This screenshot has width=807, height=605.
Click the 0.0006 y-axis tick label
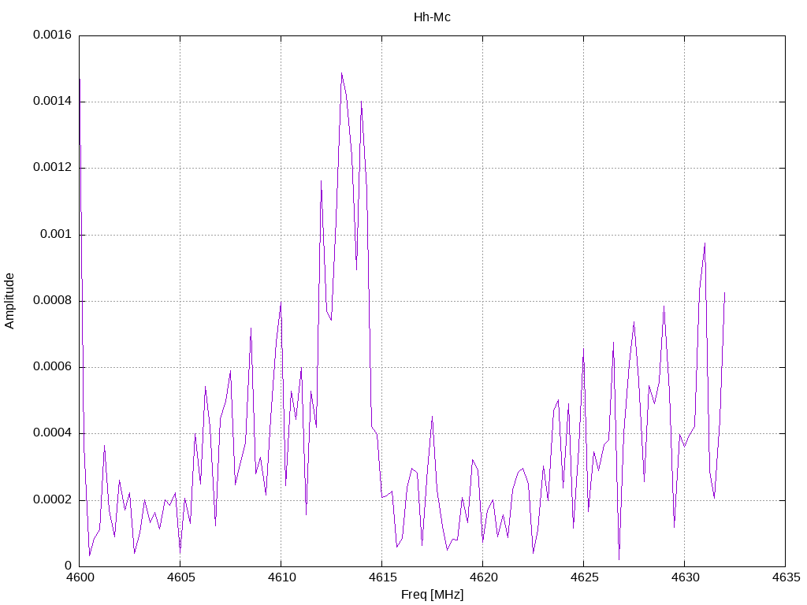53,367
